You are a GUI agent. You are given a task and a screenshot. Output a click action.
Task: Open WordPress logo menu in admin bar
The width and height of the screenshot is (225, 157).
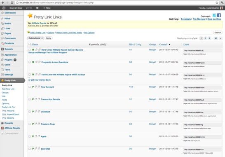click(x=4, y=8)
